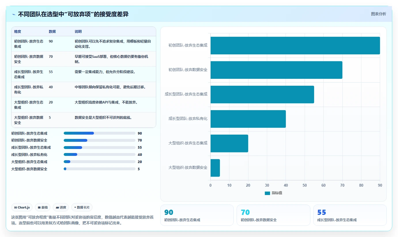Click the chart x-axis label 50
This screenshot has width=398, height=237.
pos(305,186)
